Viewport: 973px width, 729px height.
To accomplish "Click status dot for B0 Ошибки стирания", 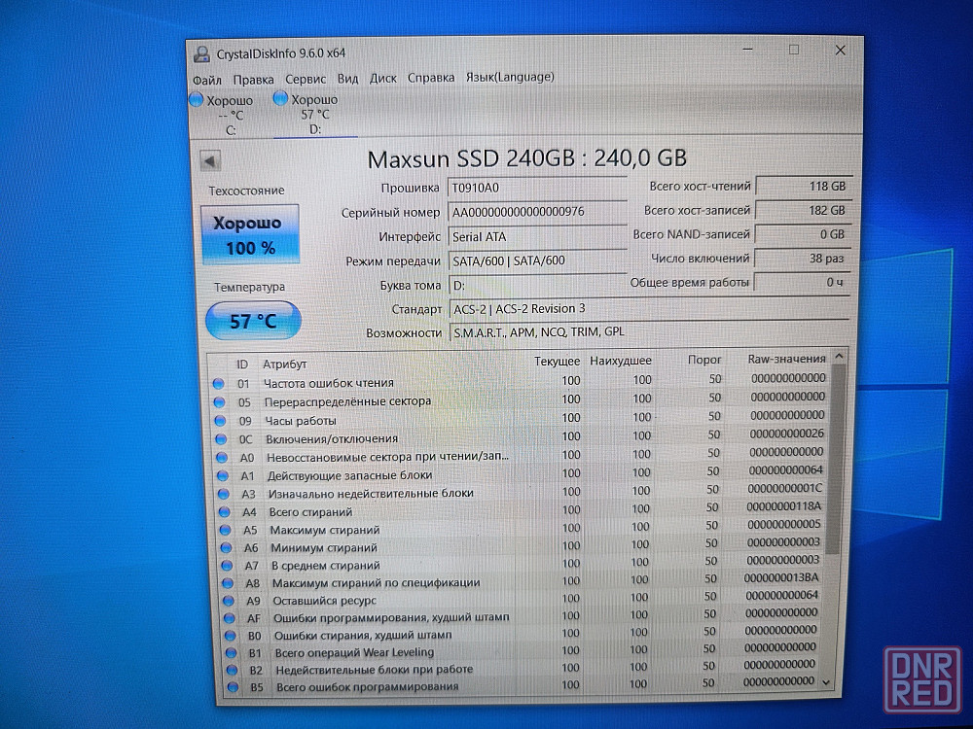I will [x=231, y=636].
